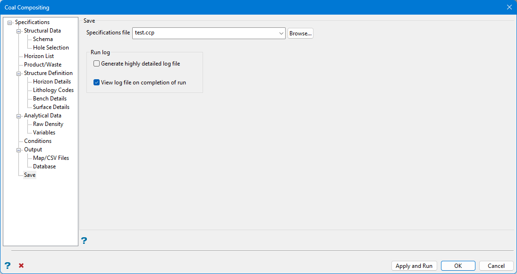Click the Browse... button
The image size is (517, 274).
[300, 33]
